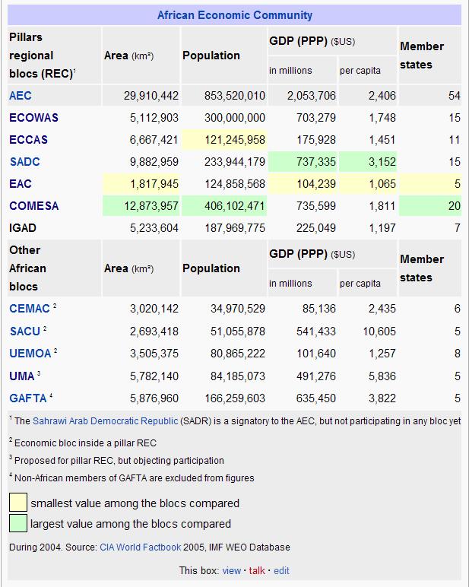Open the ECCAS bloc link
Viewport: 469px width, 587px height.
coord(28,140)
